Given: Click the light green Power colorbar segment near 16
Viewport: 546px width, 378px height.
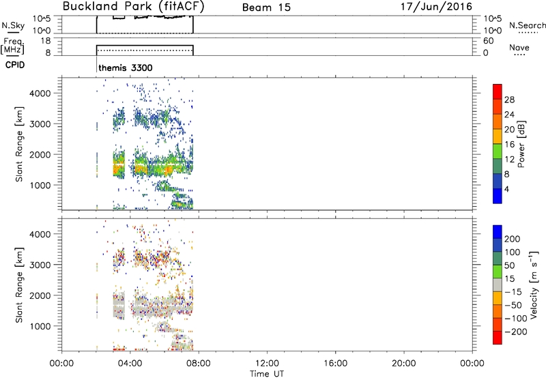Looking at the screenshot, I should tap(498, 151).
